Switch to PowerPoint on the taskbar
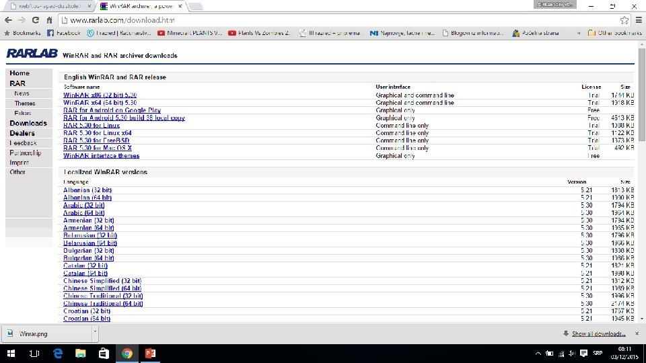Image resolution: width=646 pixels, height=363 pixels. tap(150, 354)
